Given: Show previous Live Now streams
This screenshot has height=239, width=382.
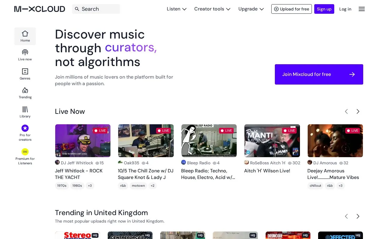Looking at the screenshot, I should click(346, 111).
